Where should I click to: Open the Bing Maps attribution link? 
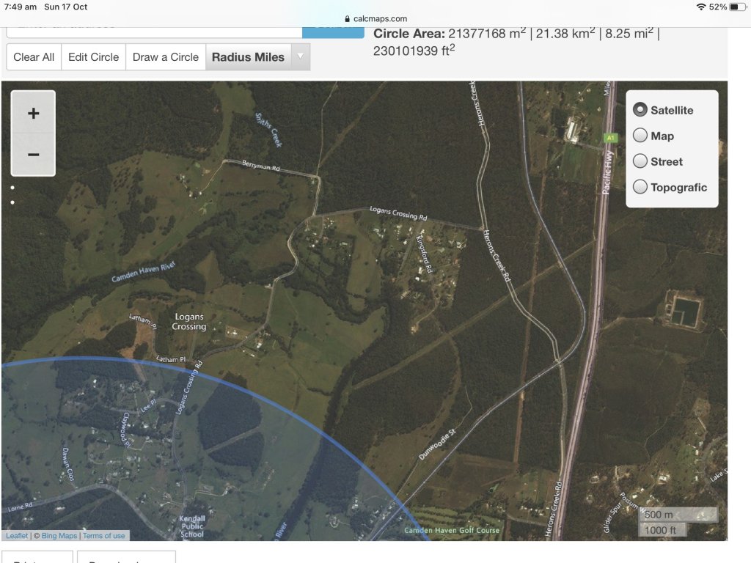(59, 536)
